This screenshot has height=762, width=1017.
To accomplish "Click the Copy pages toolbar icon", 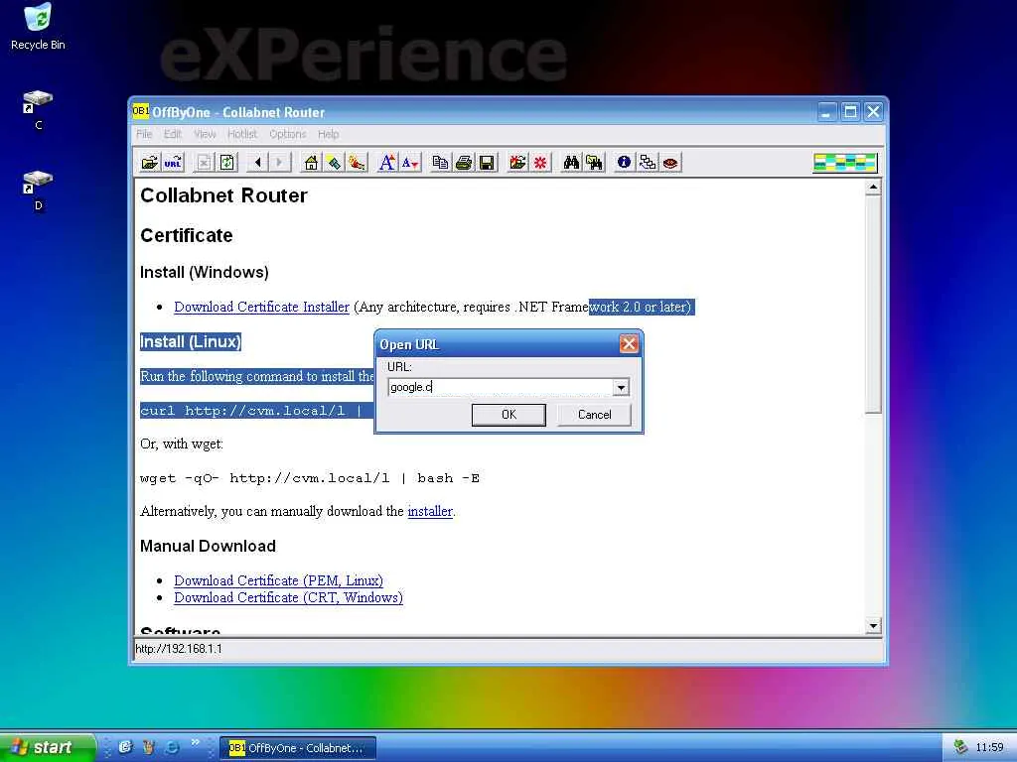I will pyautogui.click(x=440, y=162).
